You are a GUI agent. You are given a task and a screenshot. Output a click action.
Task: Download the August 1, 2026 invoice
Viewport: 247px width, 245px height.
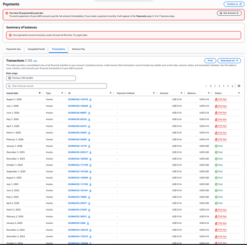[x=90, y=99]
